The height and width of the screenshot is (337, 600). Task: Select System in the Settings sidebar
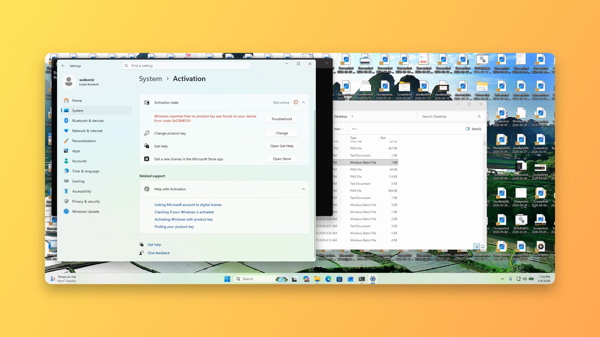97,110
